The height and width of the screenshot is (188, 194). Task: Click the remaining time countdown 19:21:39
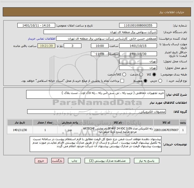coord(46,46)
